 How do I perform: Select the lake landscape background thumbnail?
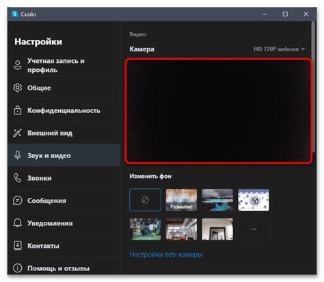coord(217,200)
